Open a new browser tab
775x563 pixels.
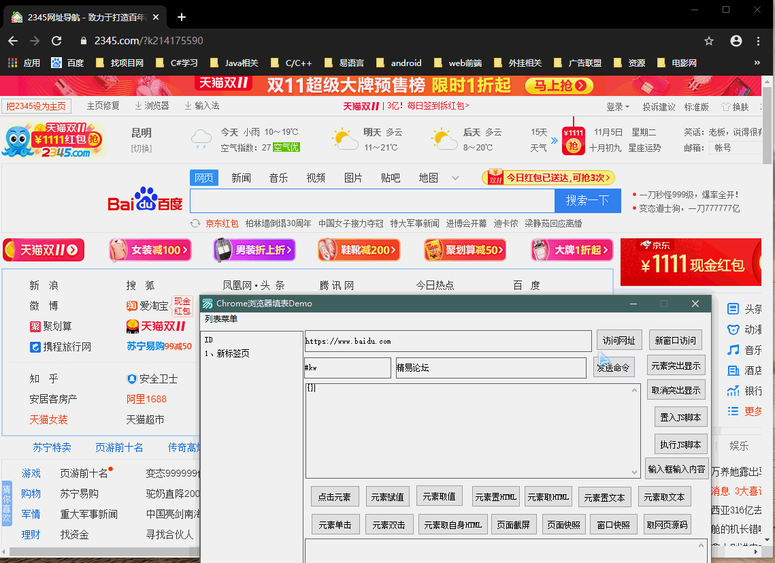pos(182,17)
